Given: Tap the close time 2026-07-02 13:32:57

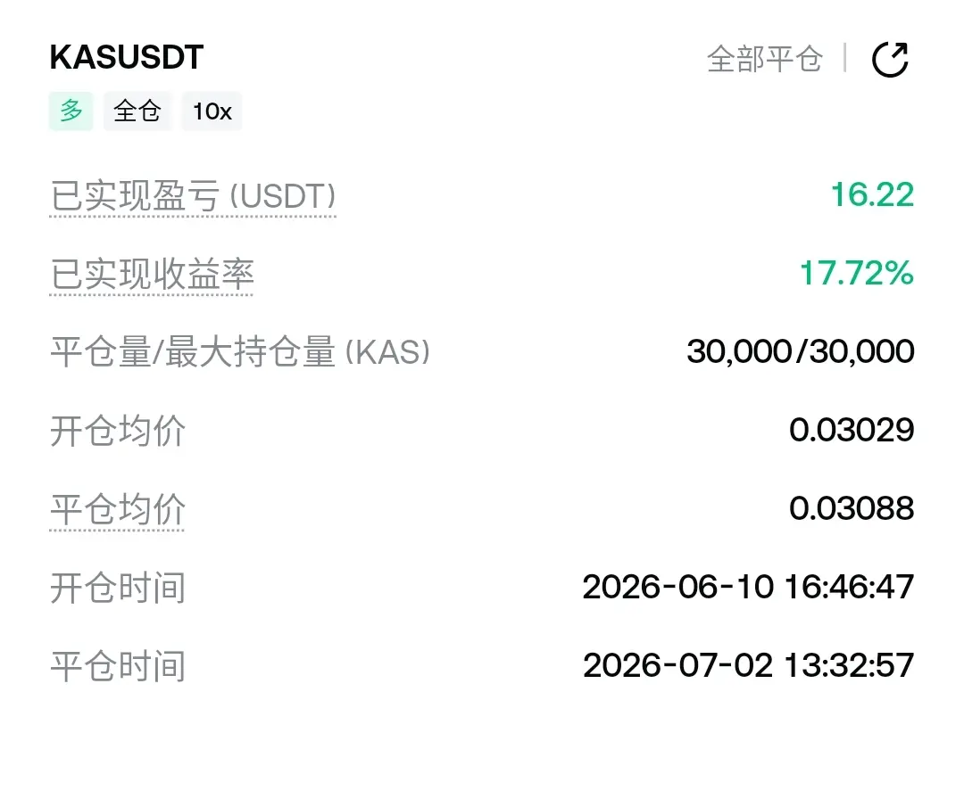Looking at the screenshot, I should [748, 665].
